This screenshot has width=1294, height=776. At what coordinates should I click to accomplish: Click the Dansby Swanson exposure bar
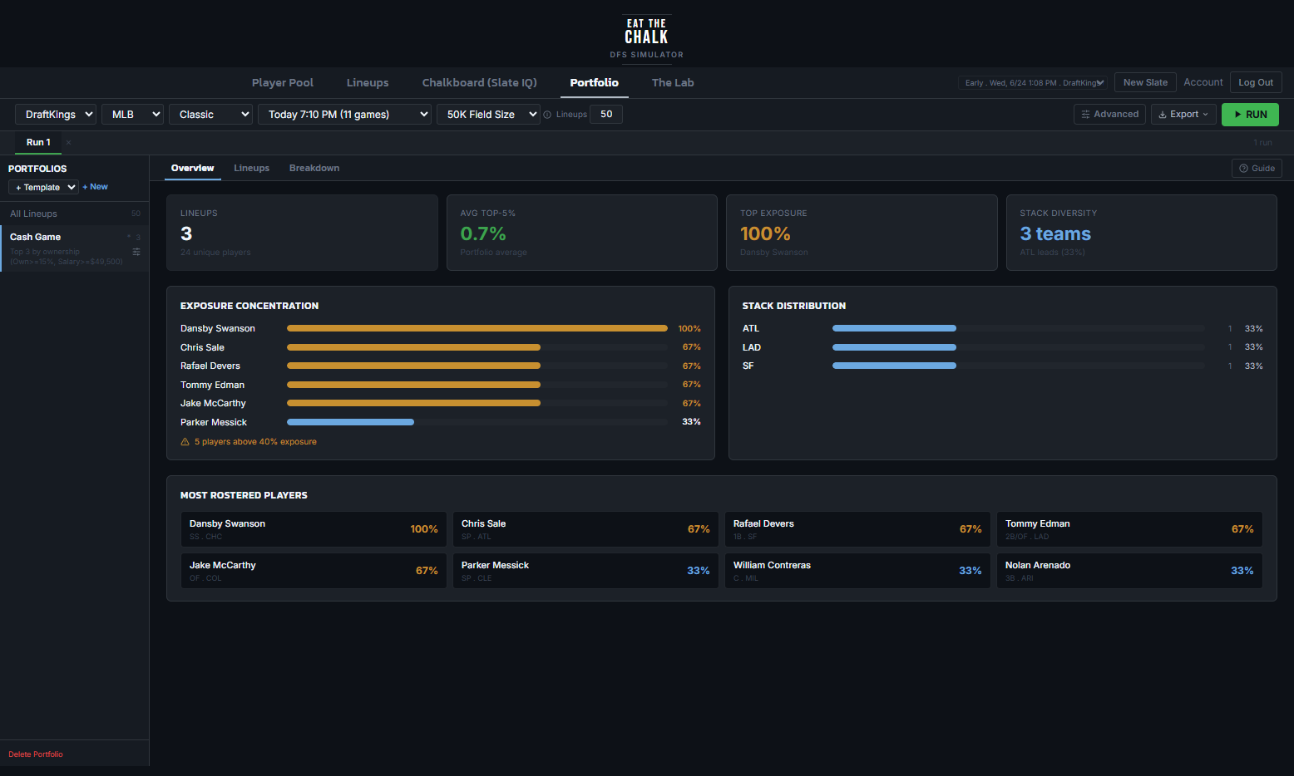coord(477,328)
